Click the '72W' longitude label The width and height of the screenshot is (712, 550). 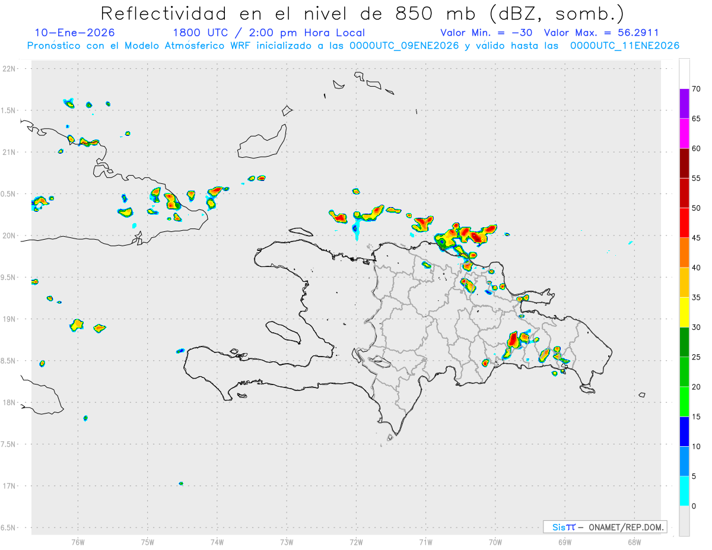pyautogui.click(x=356, y=542)
